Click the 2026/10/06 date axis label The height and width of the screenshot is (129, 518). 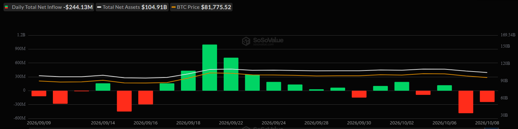(x=445, y=123)
